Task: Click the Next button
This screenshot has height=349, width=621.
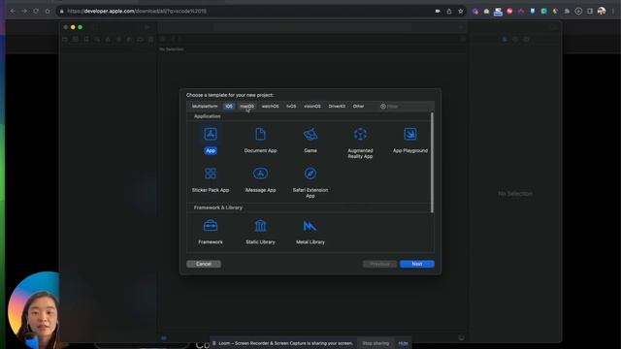Action: tap(417, 264)
